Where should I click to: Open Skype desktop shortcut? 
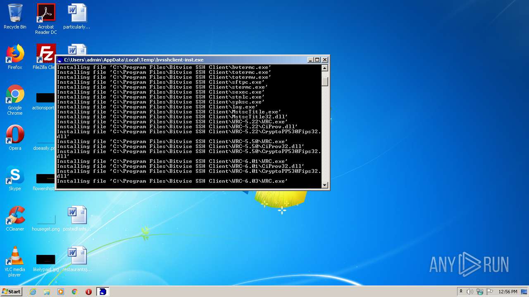pos(15,178)
